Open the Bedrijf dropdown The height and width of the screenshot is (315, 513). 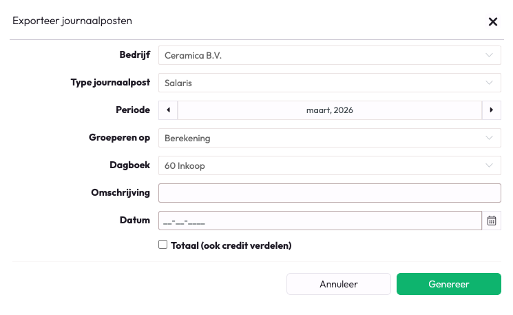tap(329, 55)
